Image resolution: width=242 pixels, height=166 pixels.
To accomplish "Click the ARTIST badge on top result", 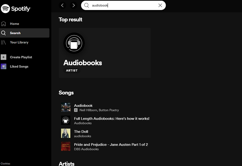I will point(72,71).
